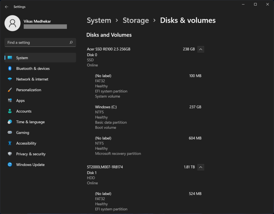Click the System monitor icon in sidebar

pyautogui.click(x=10, y=58)
